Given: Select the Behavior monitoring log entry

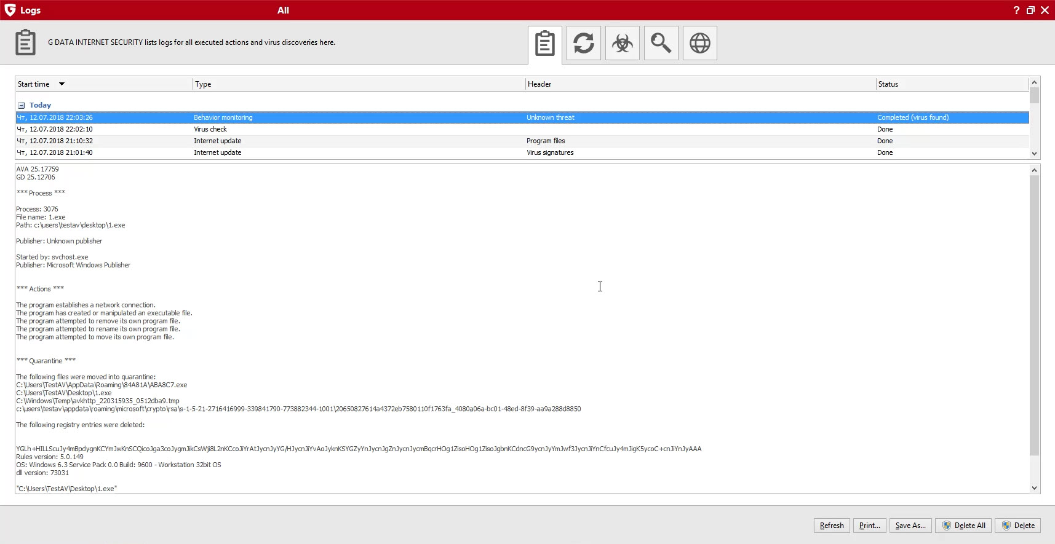Looking at the screenshot, I should [522, 117].
